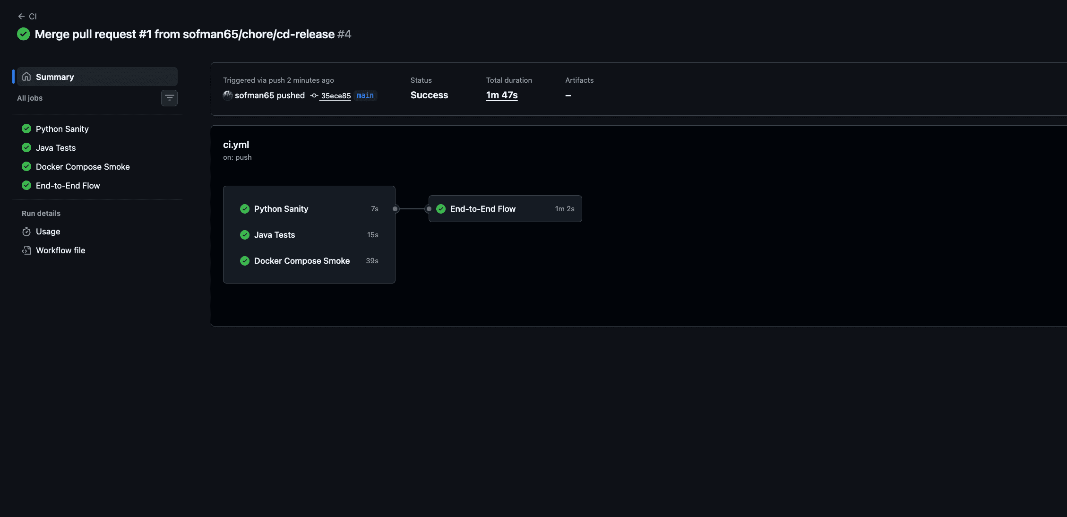Select Docker Compose Smoke in workflow graph
This screenshot has height=517, width=1067.
click(302, 261)
